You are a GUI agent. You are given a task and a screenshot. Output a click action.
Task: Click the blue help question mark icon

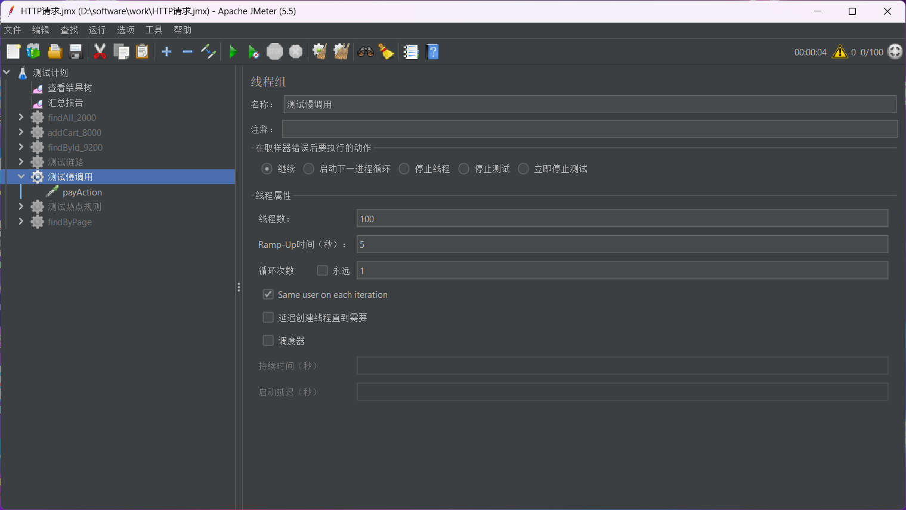(433, 52)
